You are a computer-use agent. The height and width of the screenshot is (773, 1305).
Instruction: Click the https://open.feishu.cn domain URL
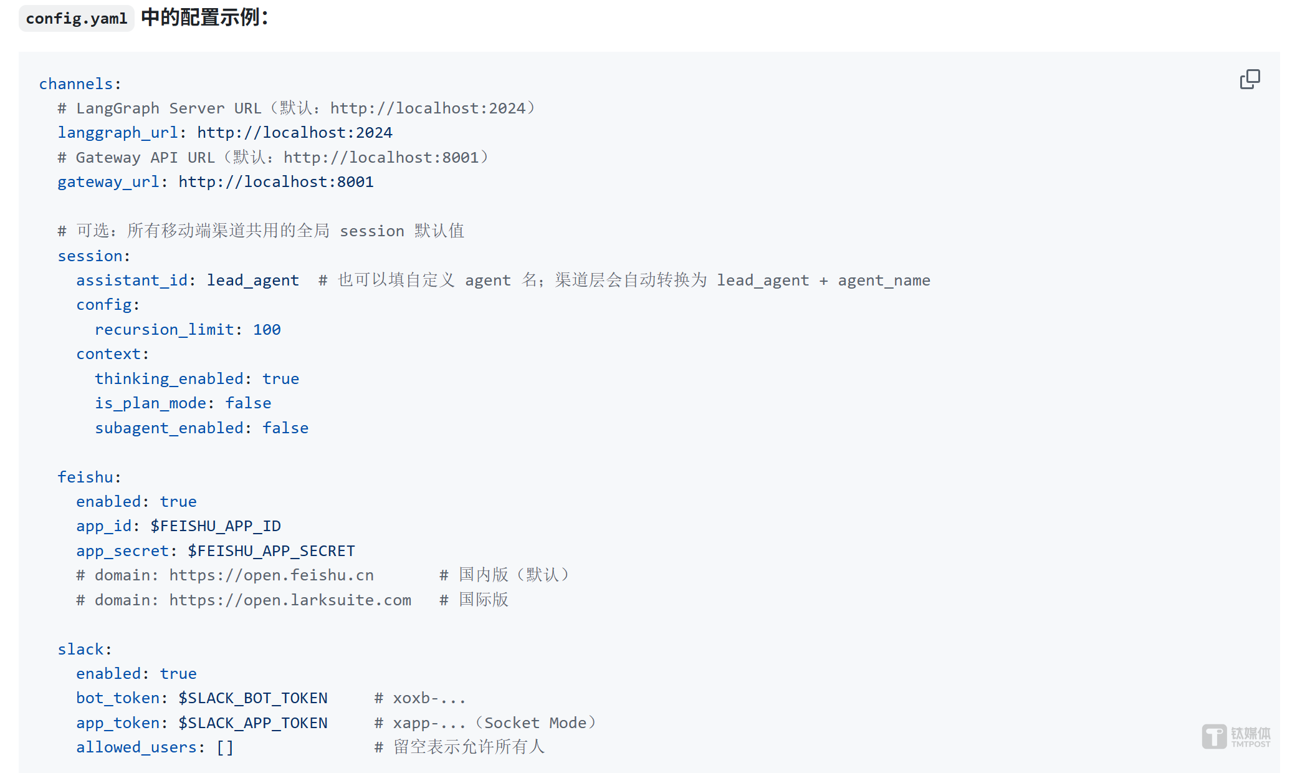(x=272, y=575)
